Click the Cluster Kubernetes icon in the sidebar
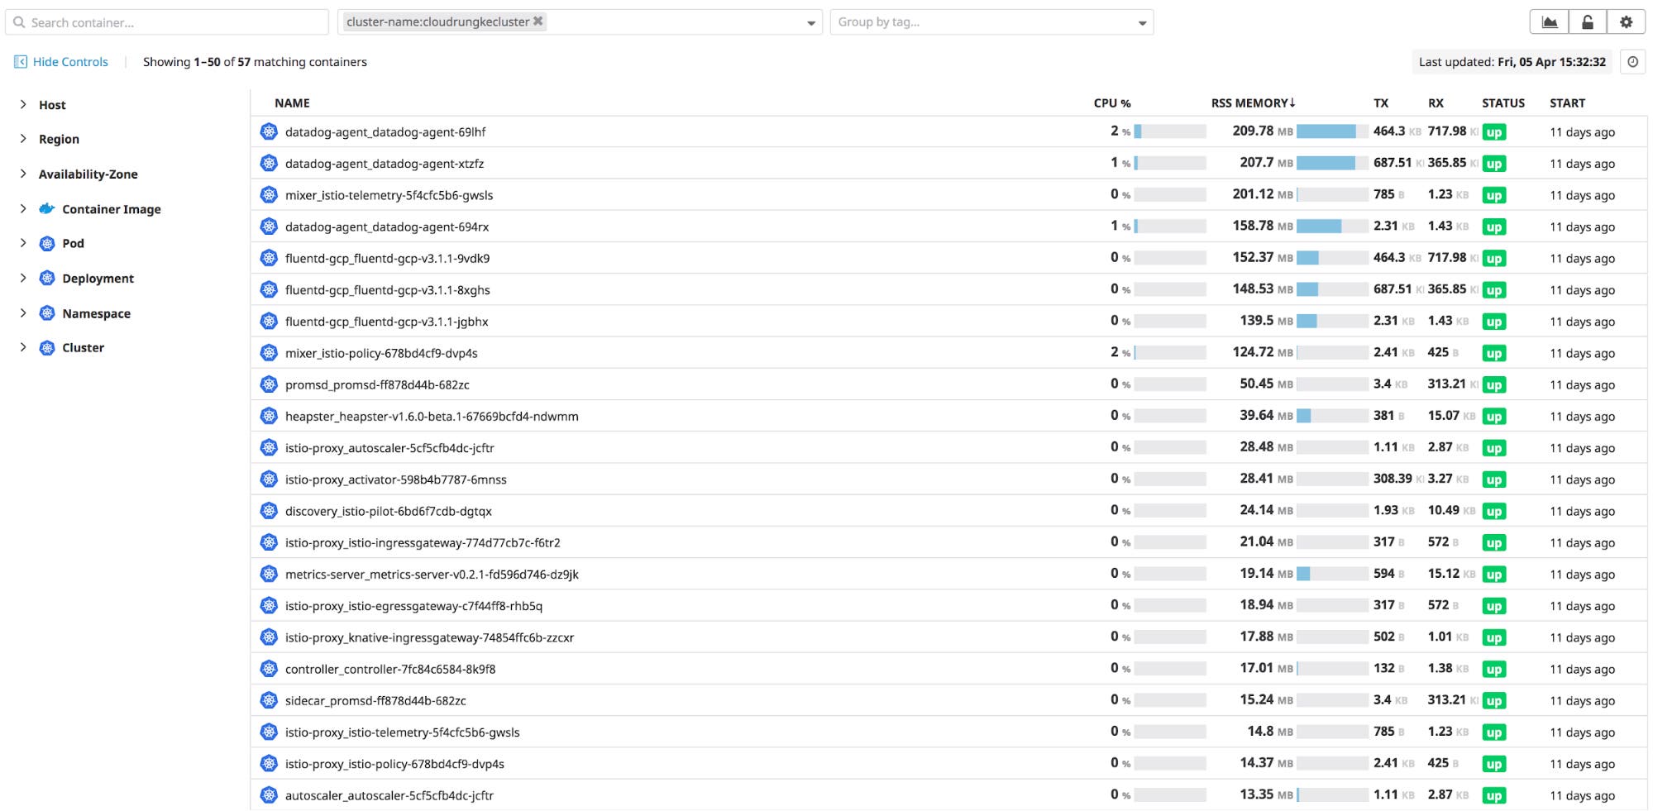The width and height of the screenshot is (1653, 811). point(45,348)
